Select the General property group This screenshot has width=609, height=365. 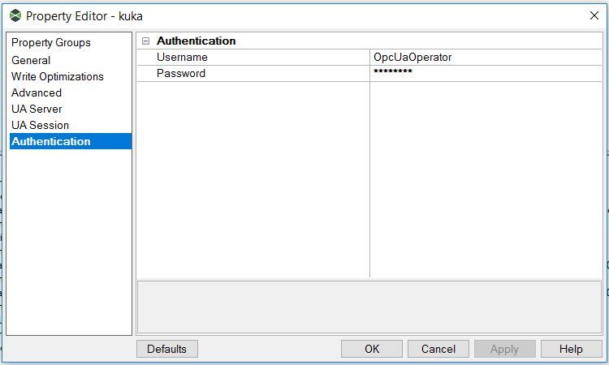tap(31, 61)
